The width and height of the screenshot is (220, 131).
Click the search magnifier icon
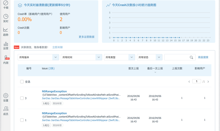pos(191,57)
